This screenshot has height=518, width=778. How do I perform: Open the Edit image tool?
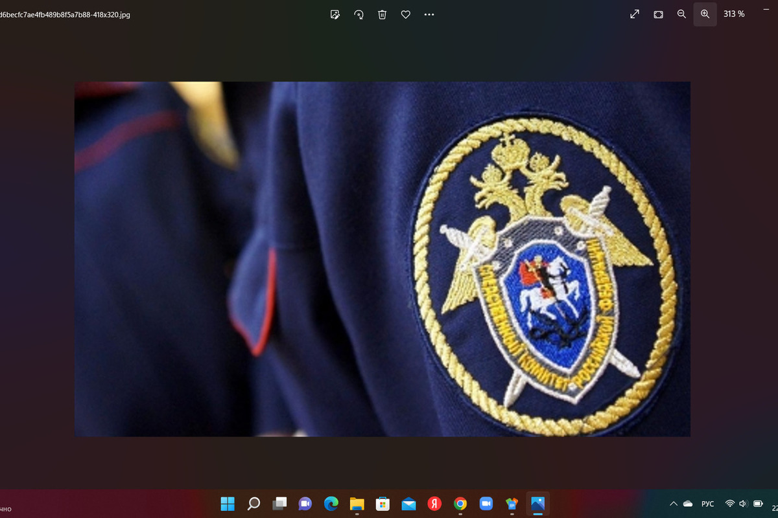click(335, 14)
